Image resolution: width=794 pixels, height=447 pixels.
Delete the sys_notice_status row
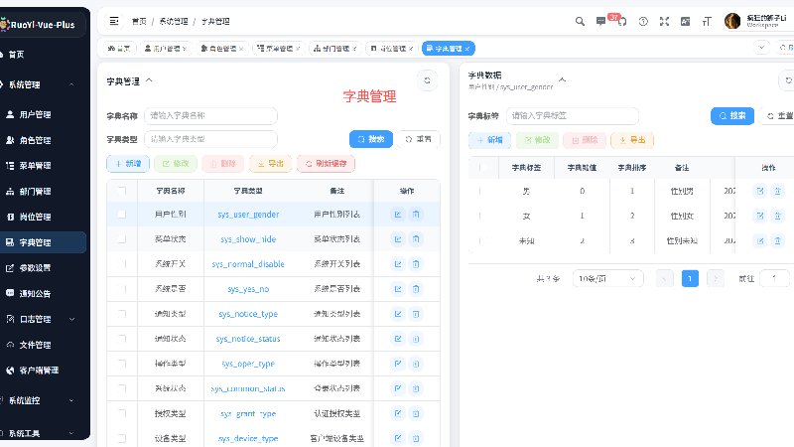(416, 339)
